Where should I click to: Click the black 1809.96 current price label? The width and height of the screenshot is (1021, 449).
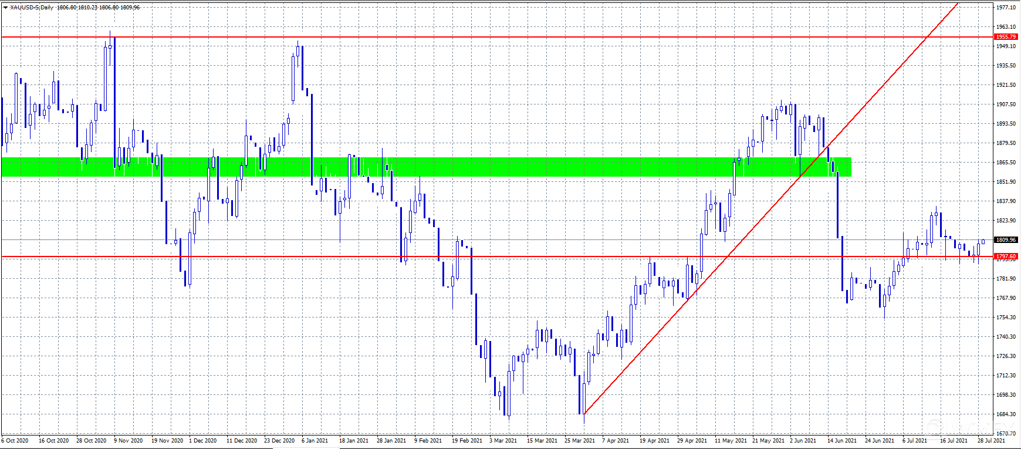coord(1006,240)
